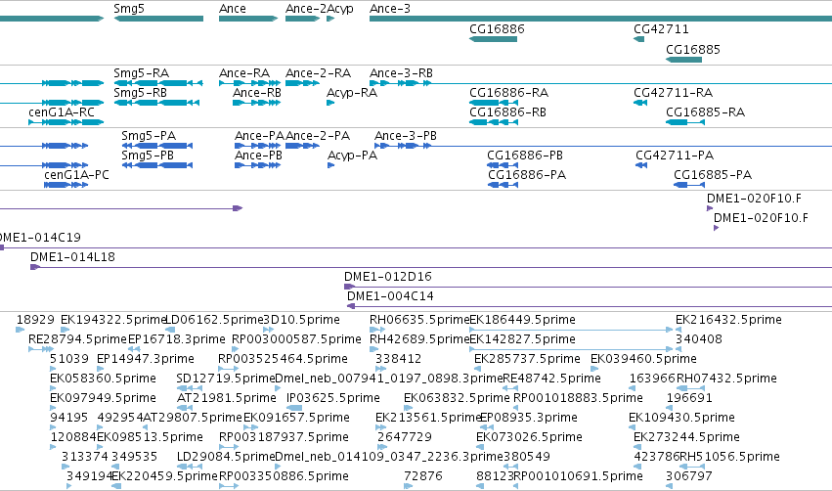This screenshot has height=491, width=832.
Task: Select EST EK186449.5prime
Action: tap(523, 320)
